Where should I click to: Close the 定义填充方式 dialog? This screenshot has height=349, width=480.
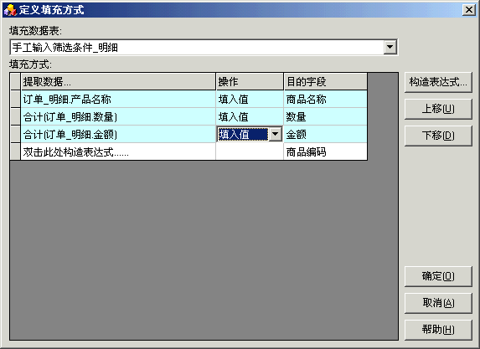pyautogui.click(x=468, y=10)
